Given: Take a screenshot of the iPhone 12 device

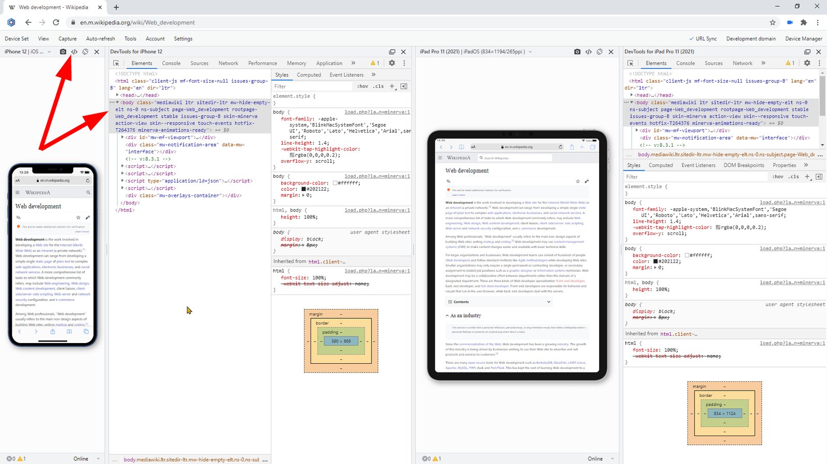Looking at the screenshot, I should tap(63, 52).
